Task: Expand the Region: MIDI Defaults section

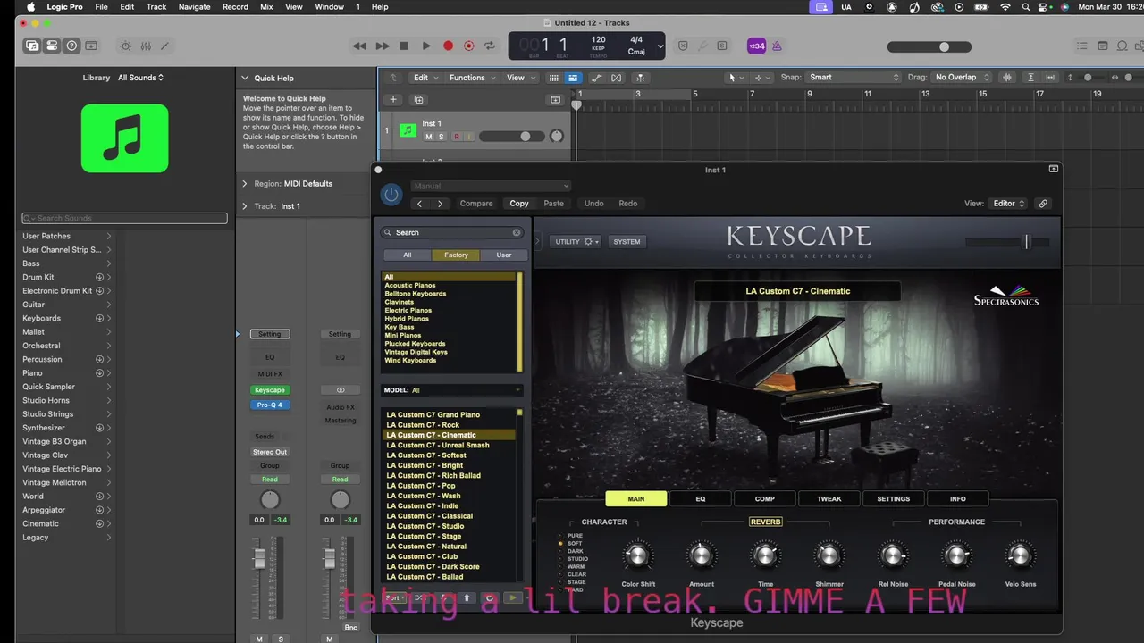Action: pyautogui.click(x=245, y=183)
